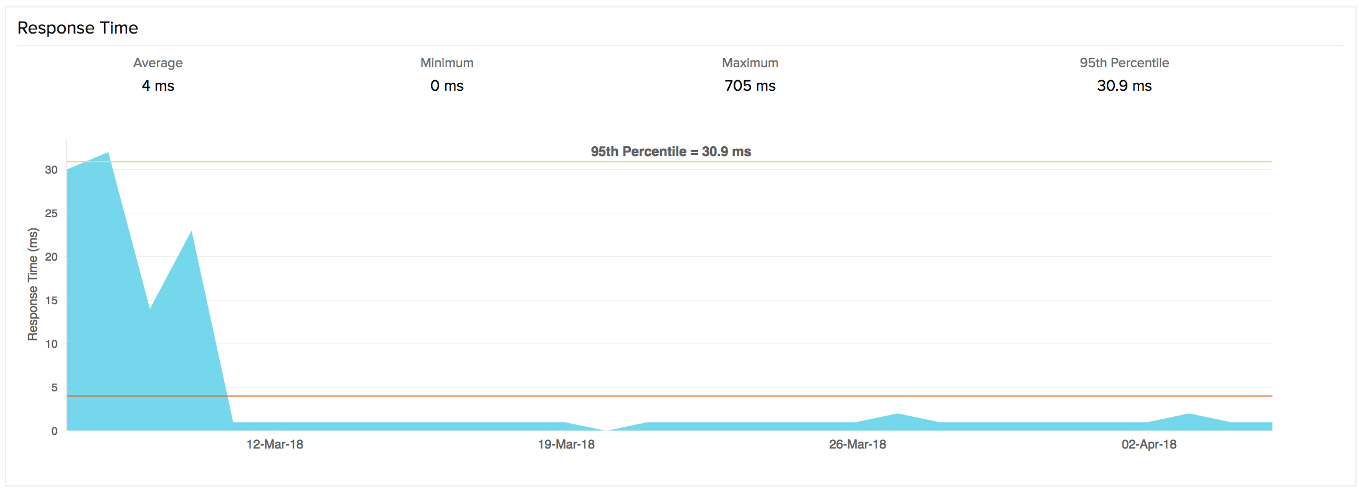Click the '95th Percentile = 30.9 ms' chart annotation

click(x=671, y=152)
